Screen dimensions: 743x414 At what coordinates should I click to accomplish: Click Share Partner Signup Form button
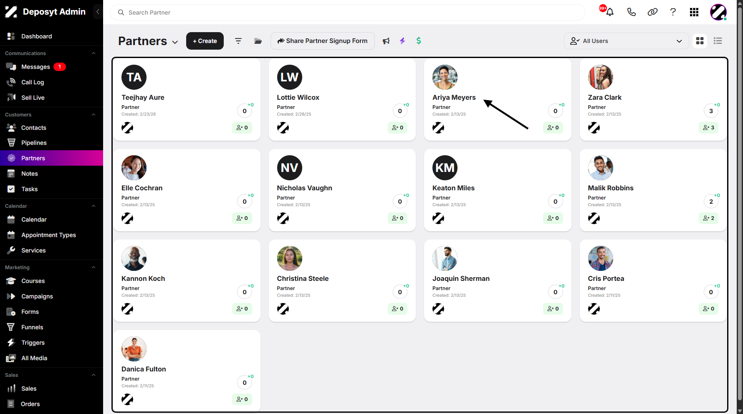[323, 41]
